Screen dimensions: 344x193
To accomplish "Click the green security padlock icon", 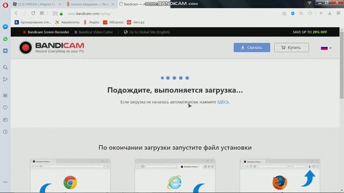I will [x=61, y=13].
